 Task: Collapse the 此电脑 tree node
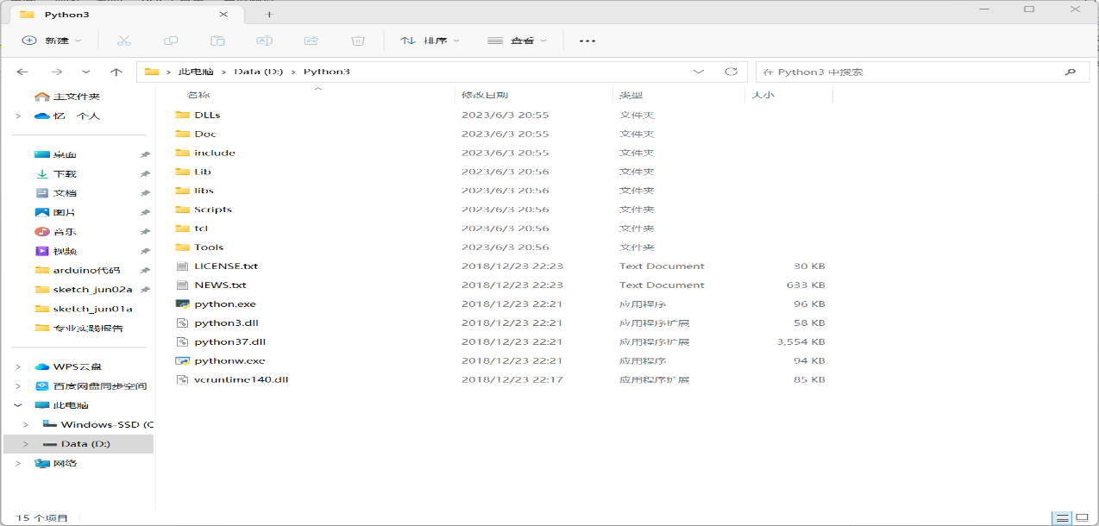click(18, 405)
